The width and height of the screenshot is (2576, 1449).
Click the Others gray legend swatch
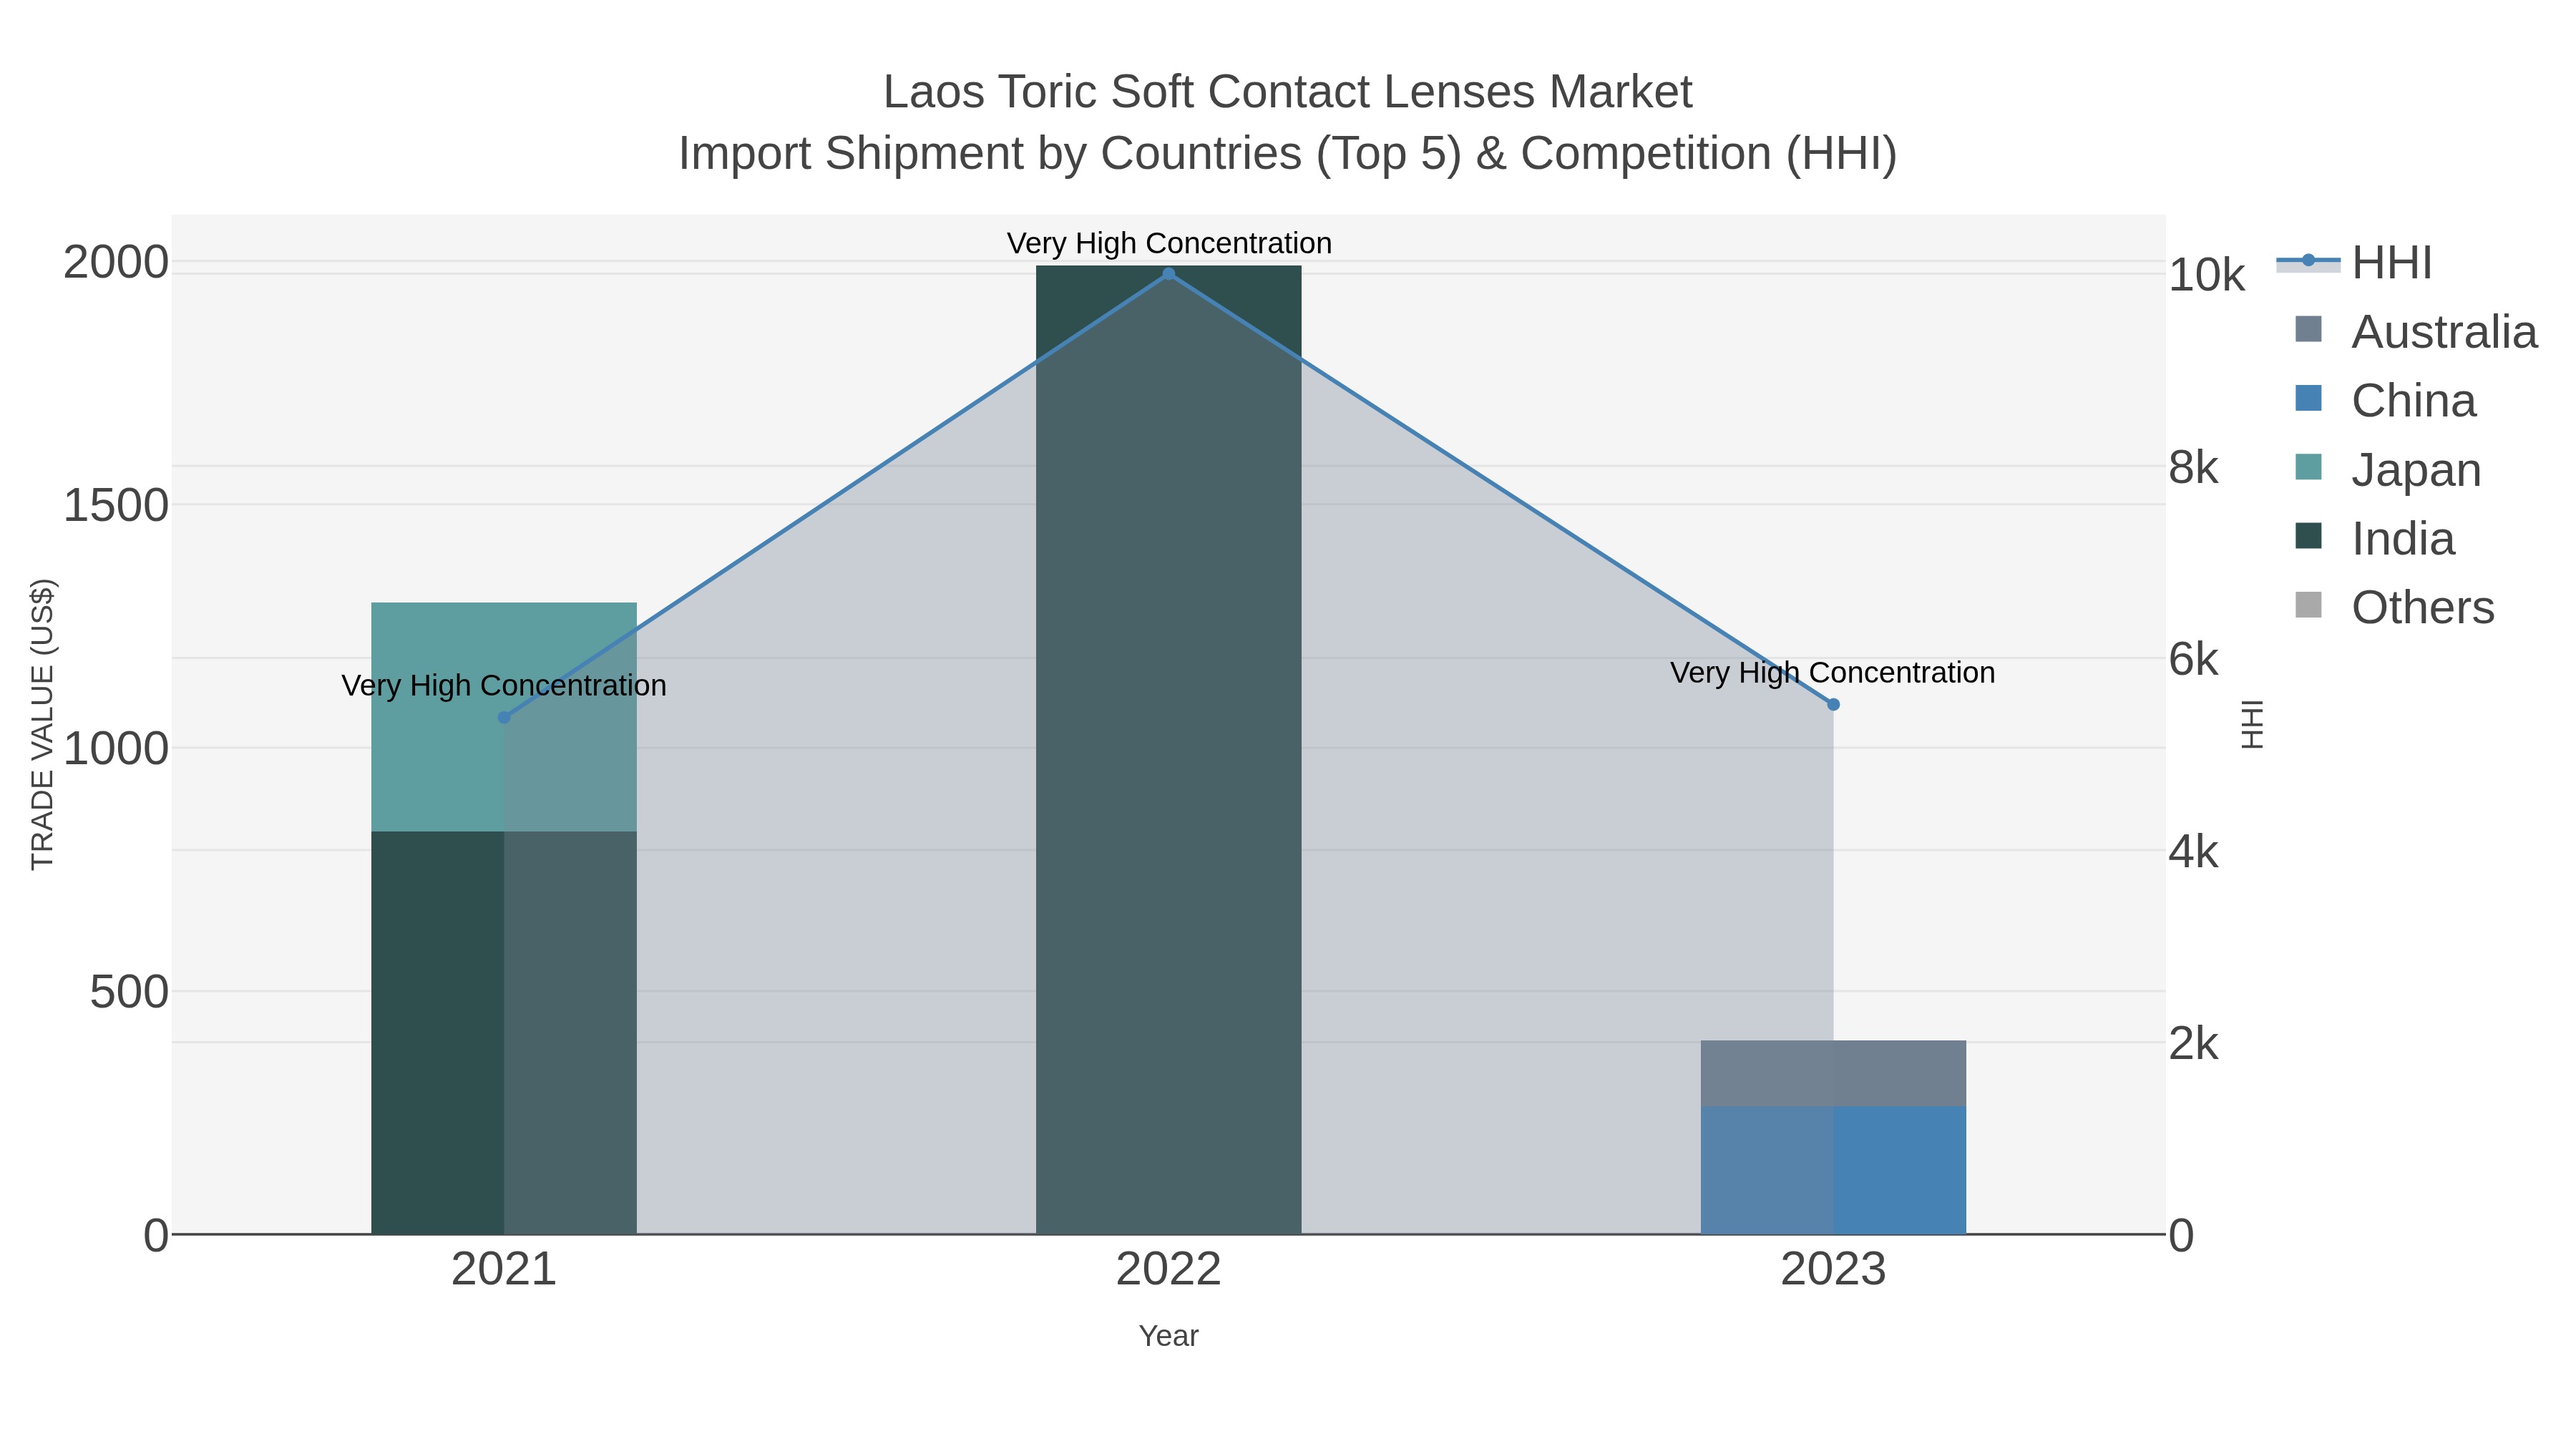2308,605
